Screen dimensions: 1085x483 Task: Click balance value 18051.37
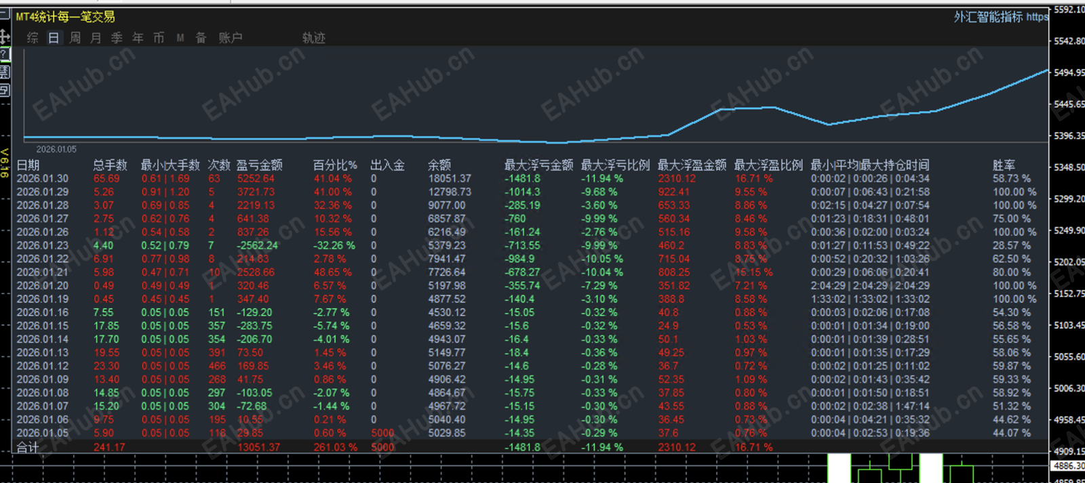(x=450, y=178)
